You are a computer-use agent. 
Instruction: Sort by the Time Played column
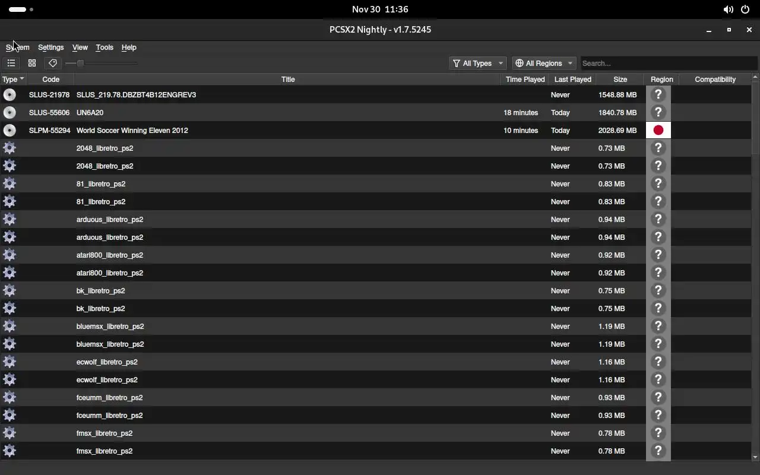tap(525, 79)
